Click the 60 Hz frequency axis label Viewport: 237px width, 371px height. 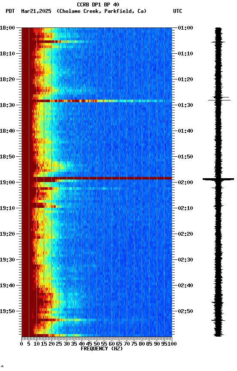(x=112, y=344)
